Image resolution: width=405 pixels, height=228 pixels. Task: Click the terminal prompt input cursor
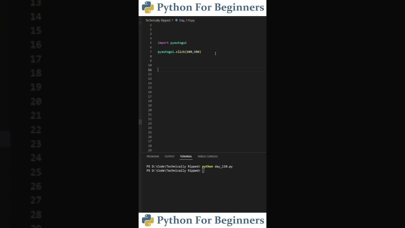tap(203, 171)
